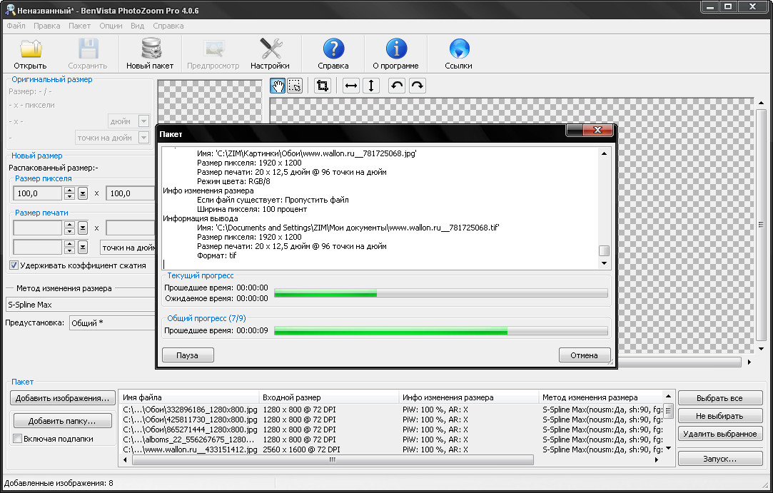Open the Файл menu
773x493 pixels.
[x=16, y=26]
